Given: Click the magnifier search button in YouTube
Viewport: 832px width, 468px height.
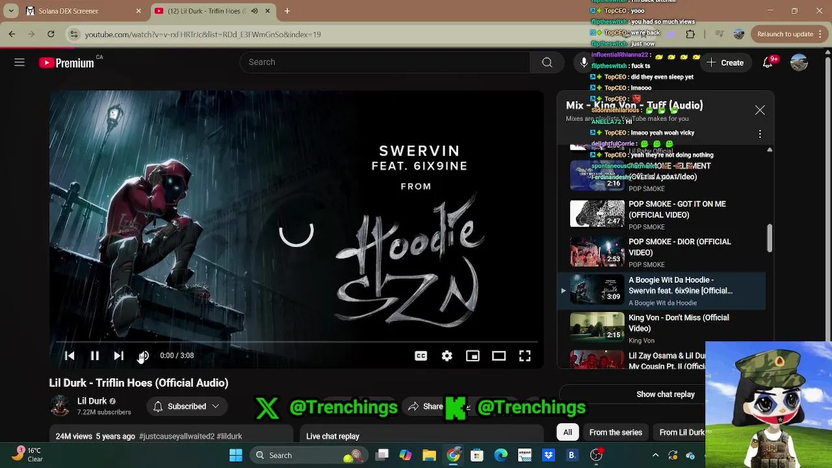Looking at the screenshot, I should tap(547, 62).
